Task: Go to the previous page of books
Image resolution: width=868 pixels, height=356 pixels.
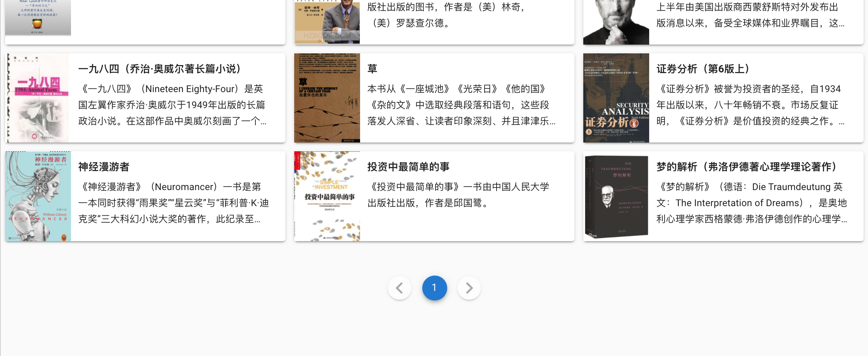Action: click(x=399, y=288)
